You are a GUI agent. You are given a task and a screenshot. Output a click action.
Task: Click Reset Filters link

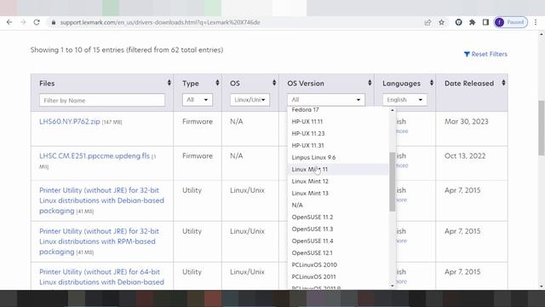click(x=485, y=54)
